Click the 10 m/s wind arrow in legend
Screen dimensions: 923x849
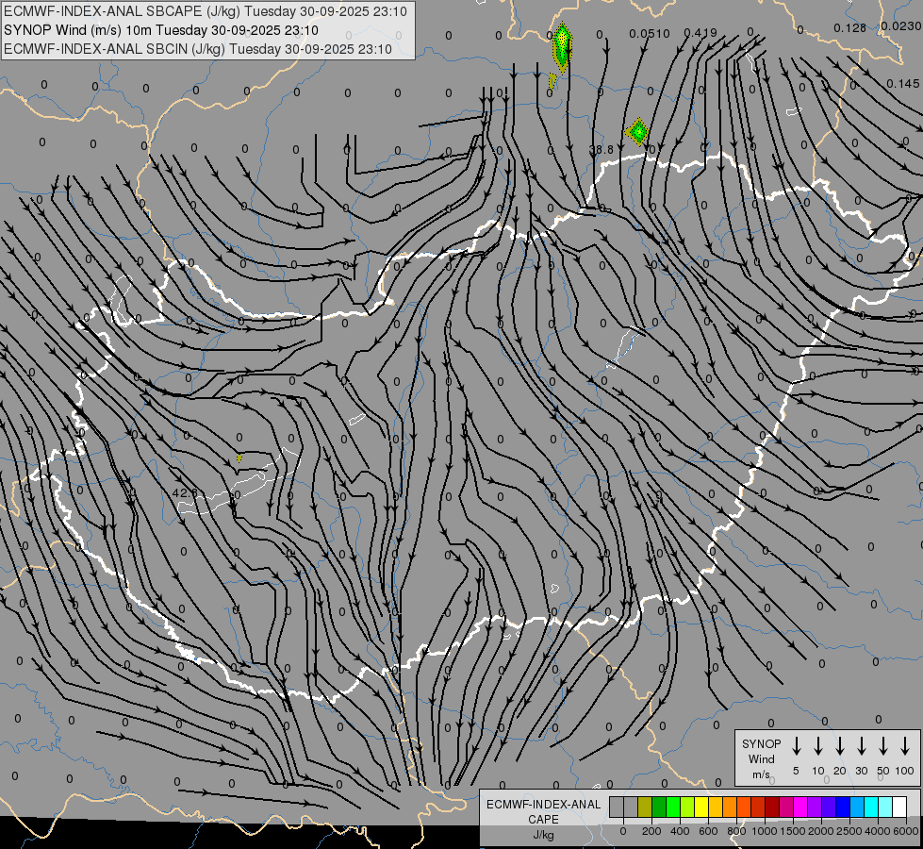click(x=817, y=746)
